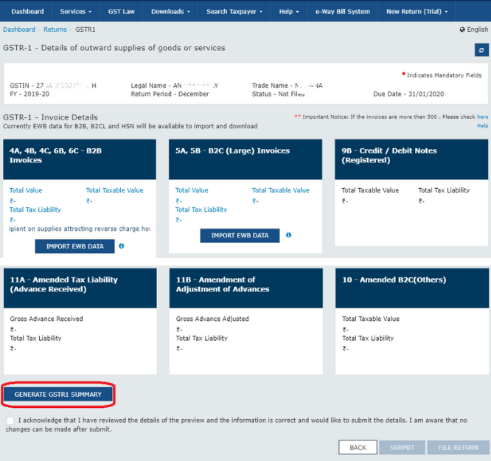Click Gross Advance Adjusted label
Screen dimensions: 491x461
(212, 319)
